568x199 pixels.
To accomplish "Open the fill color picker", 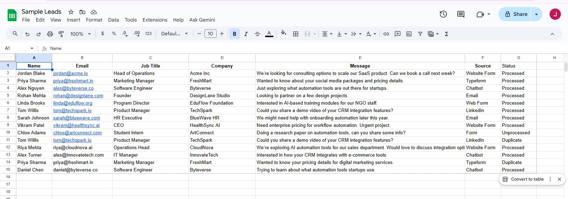I will coord(283,34).
